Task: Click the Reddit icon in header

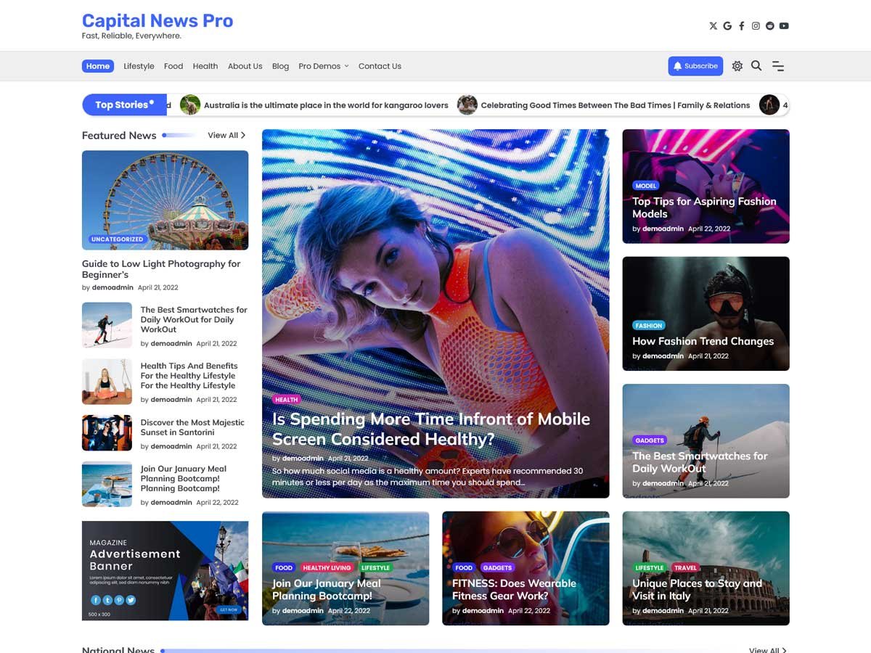Action: coord(769,26)
